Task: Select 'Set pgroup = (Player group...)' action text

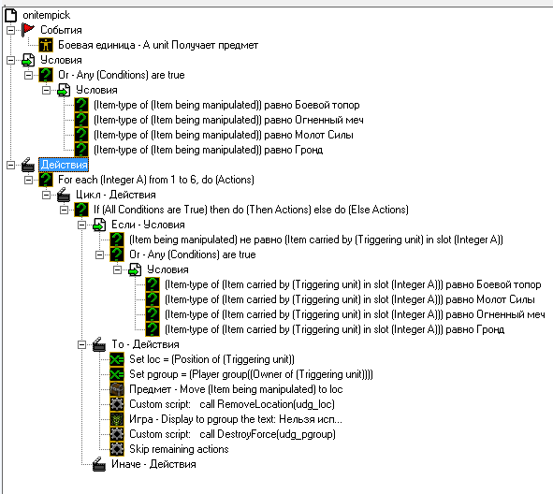Action: point(251,374)
